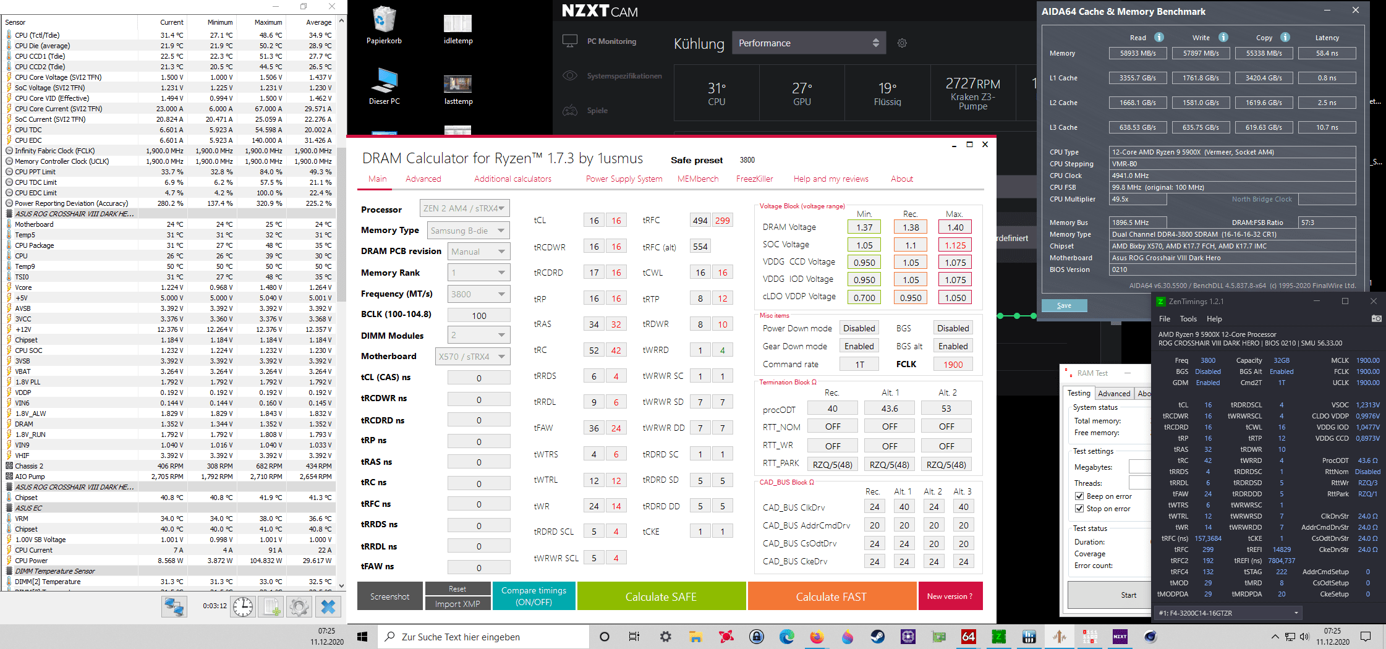Open the DIMM Modules dropdown
1386x649 pixels.
479,335
